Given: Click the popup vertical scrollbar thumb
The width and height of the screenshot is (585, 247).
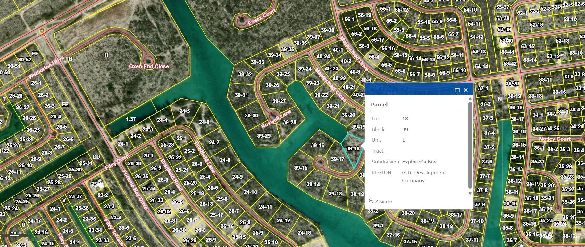Looking at the screenshot, I should (x=470, y=144).
